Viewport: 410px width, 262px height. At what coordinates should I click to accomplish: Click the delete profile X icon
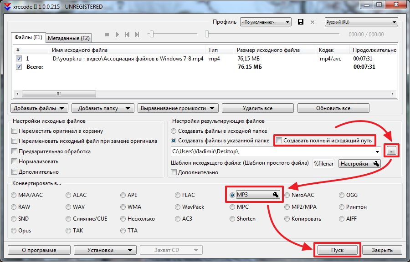[x=312, y=22]
